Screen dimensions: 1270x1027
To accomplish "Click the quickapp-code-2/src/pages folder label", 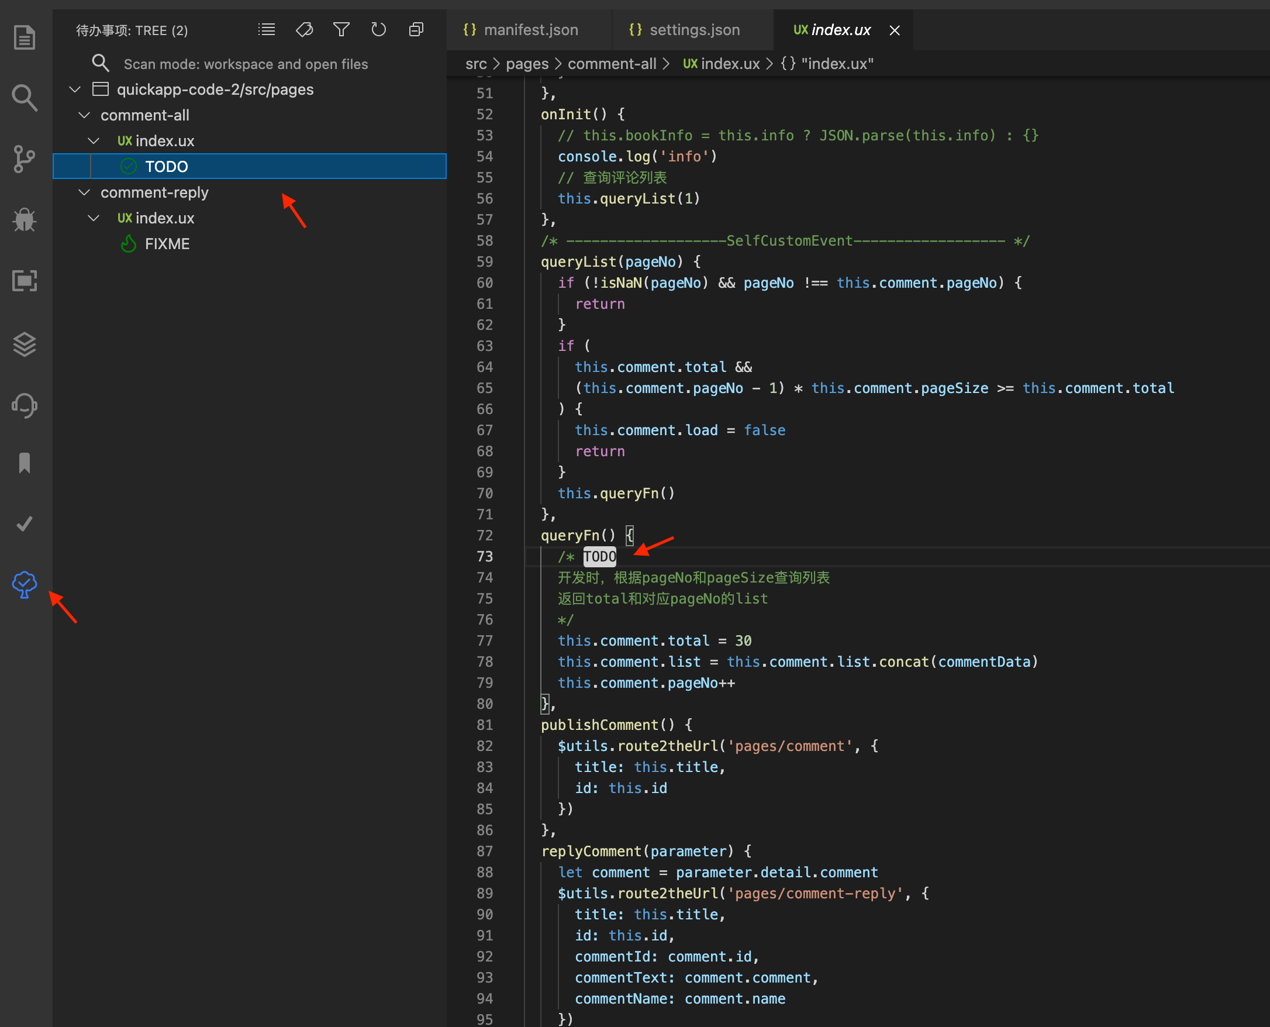I will (x=215, y=89).
